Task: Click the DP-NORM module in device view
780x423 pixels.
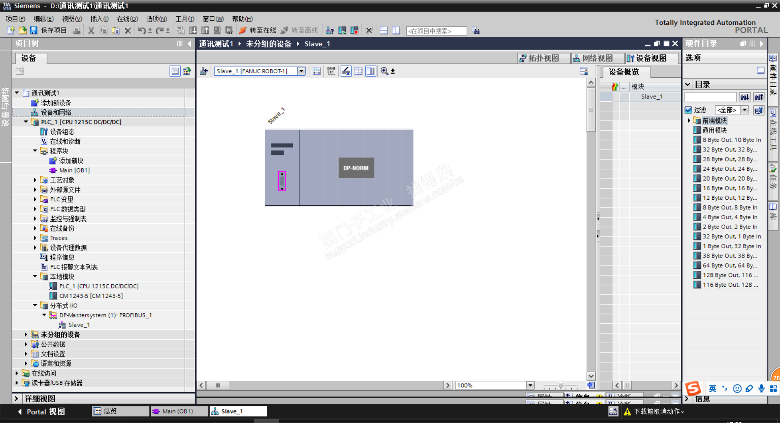Action: [x=356, y=168]
